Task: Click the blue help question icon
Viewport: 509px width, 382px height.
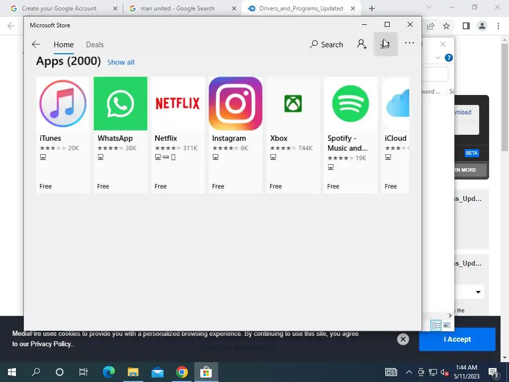Action: pos(449,58)
